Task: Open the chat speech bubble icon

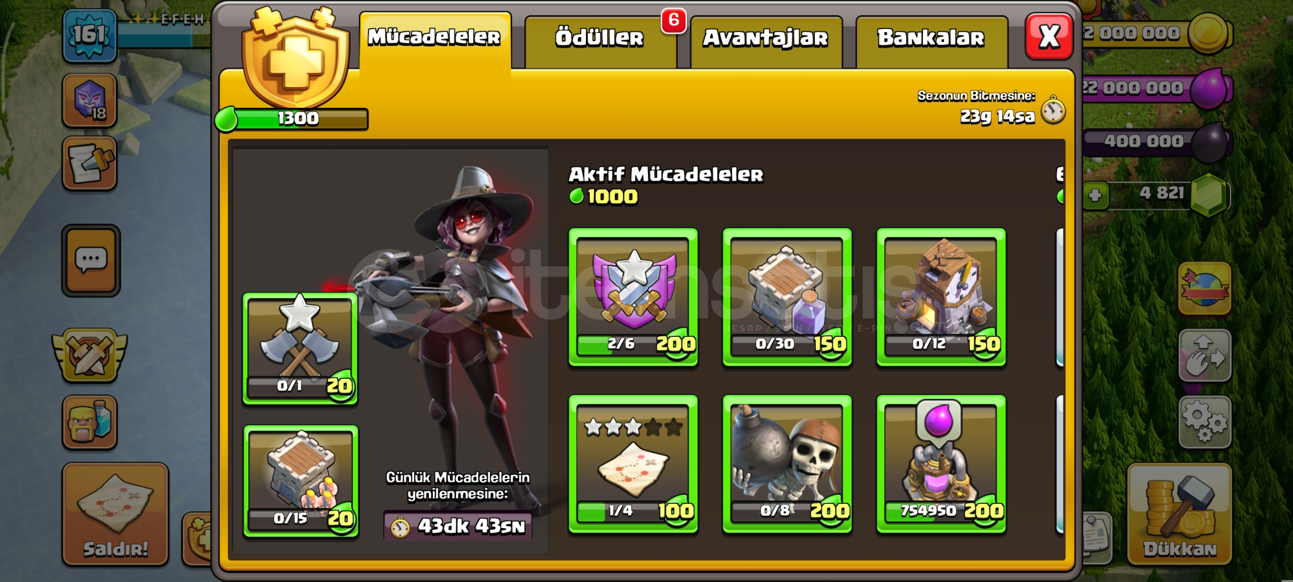Action: click(90, 260)
